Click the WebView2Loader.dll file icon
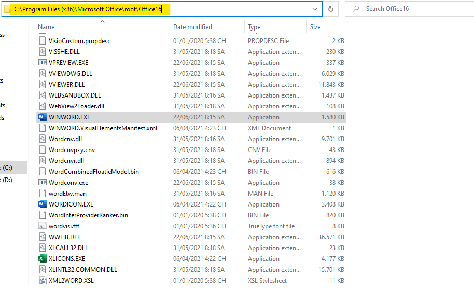This screenshot has width=474, height=288. click(43, 106)
